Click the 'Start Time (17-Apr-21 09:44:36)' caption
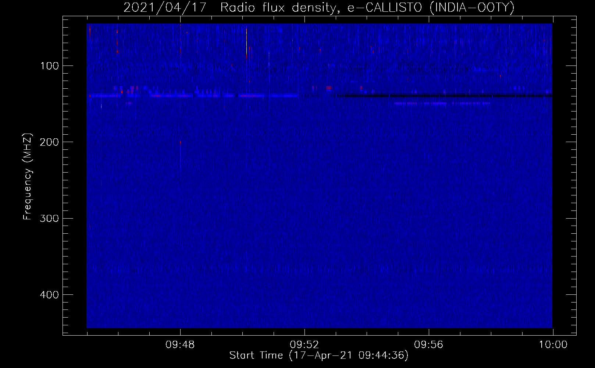 pos(319,355)
